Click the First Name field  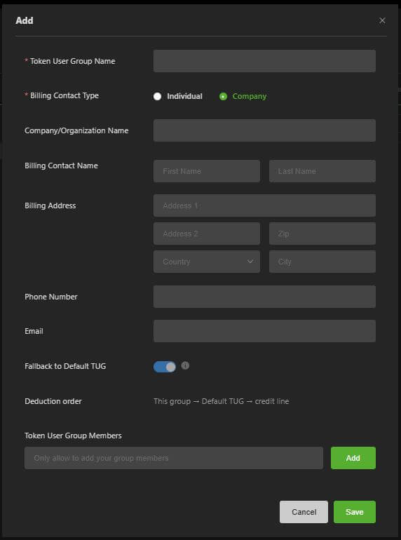207,171
